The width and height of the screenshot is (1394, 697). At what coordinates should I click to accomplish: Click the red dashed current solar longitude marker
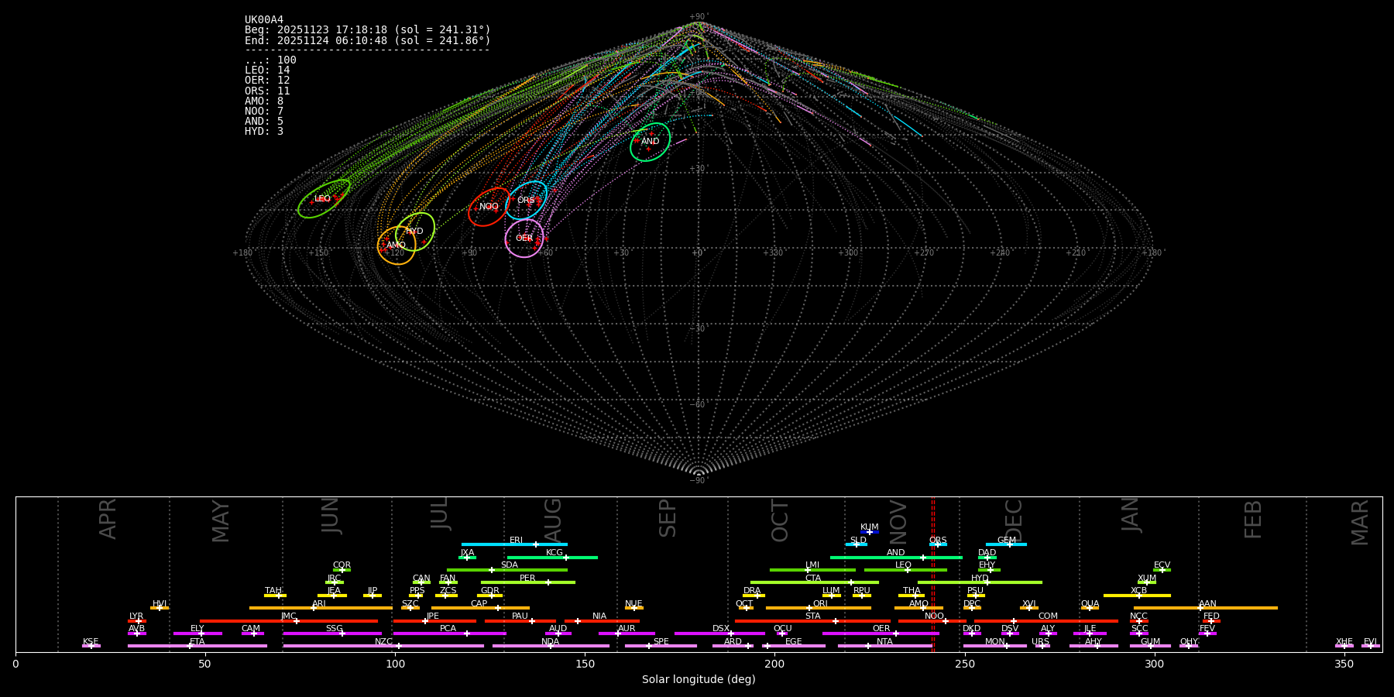pos(933,574)
